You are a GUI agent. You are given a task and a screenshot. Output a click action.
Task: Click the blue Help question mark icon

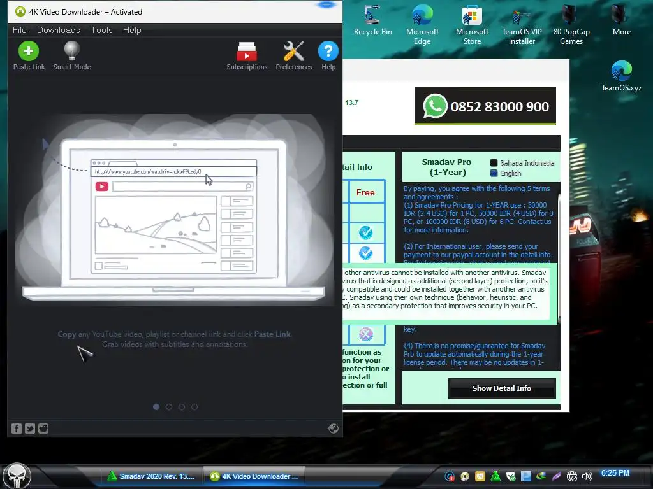pyautogui.click(x=328, y=56)
